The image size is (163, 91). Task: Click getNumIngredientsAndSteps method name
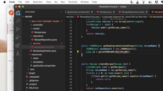click(118, 46)
